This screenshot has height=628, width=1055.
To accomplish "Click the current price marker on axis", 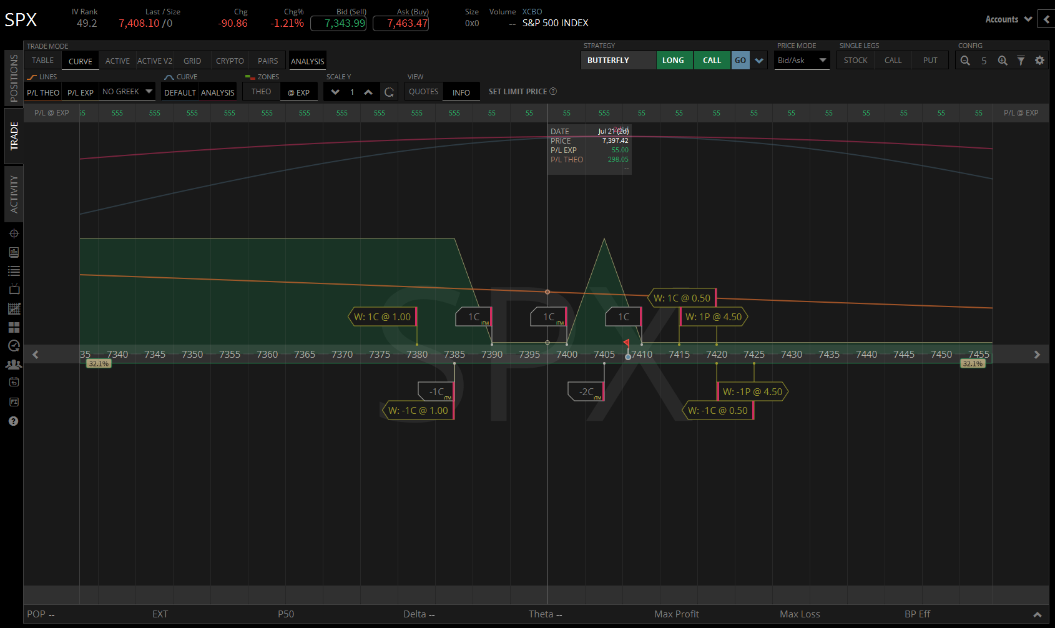I will [x=628, y=356].
